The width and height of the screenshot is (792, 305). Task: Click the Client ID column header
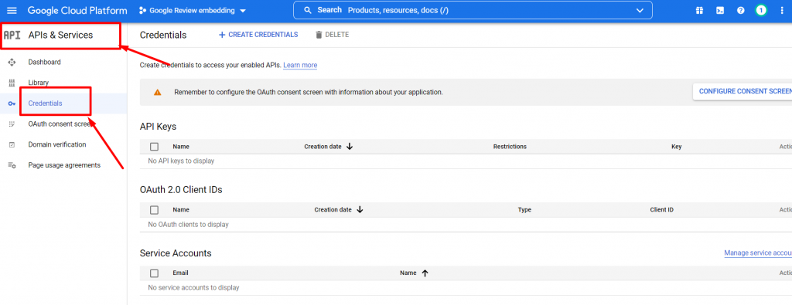tap(662, 210)
